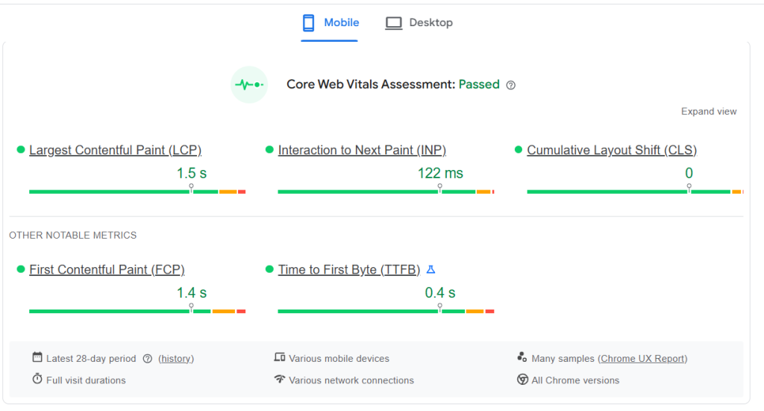Click the help icon next to 28-day period

click(147, 359)
